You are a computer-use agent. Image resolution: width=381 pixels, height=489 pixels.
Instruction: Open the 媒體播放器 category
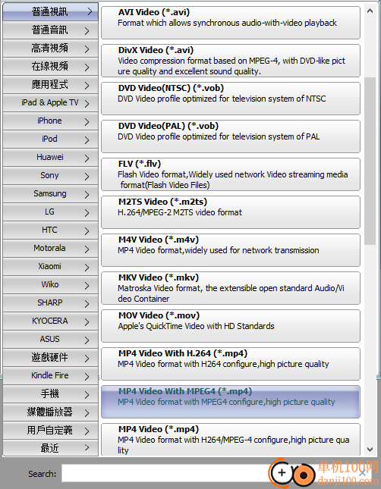pos(51,412)
